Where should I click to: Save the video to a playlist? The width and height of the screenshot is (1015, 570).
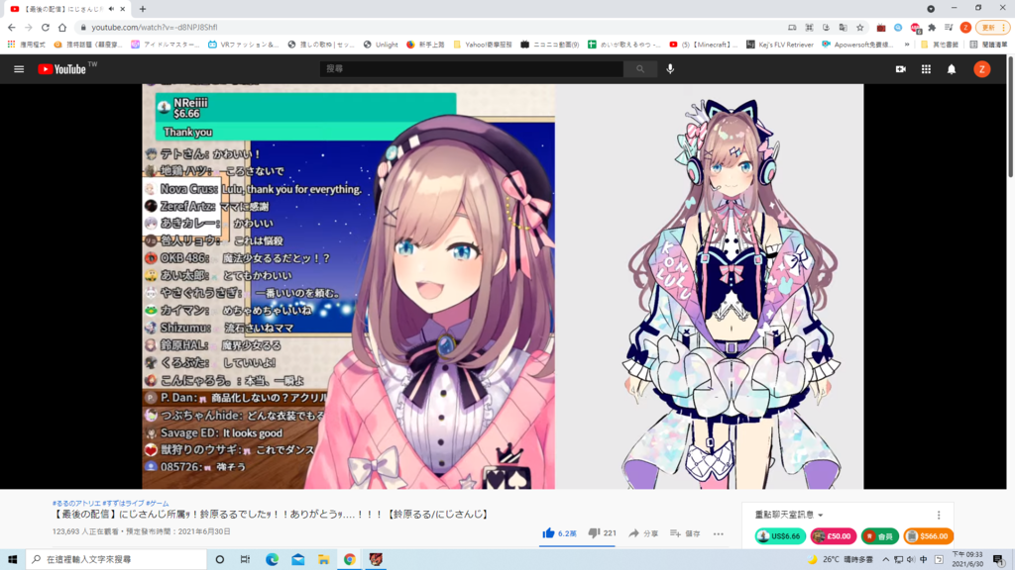(x=685, y=533)
